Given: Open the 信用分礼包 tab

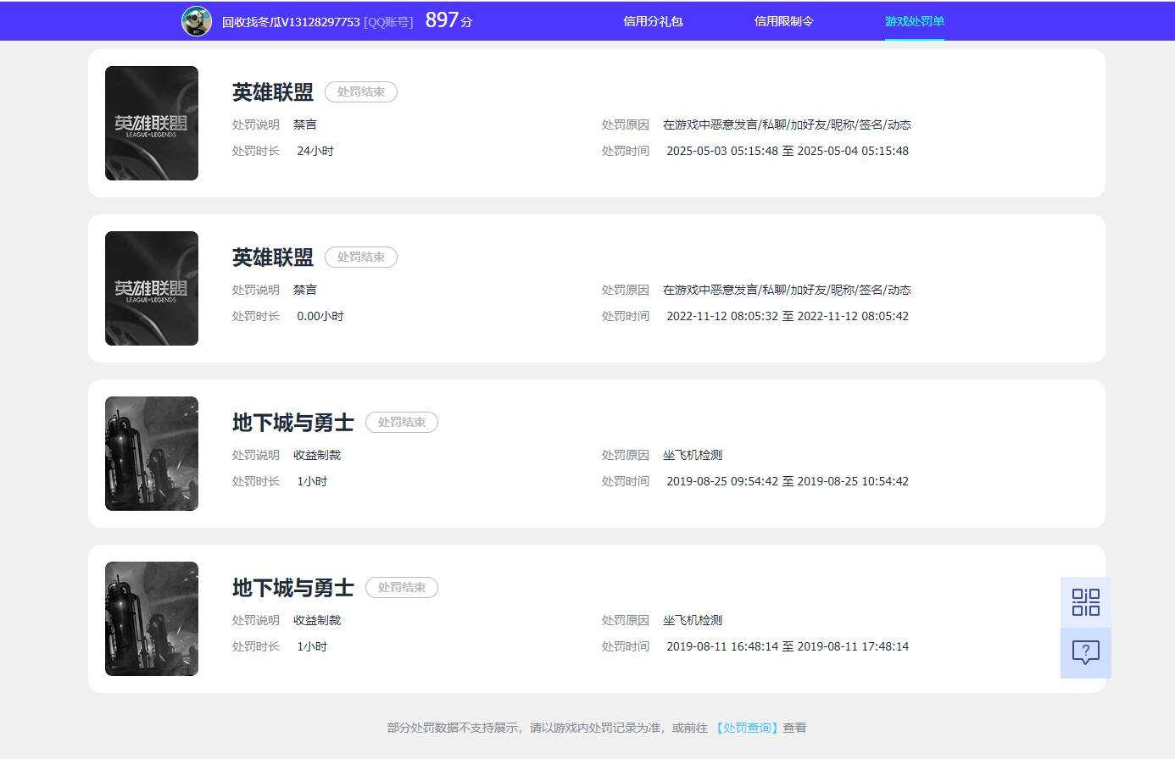Looking at the screenshot, I should tap(653, 21).
